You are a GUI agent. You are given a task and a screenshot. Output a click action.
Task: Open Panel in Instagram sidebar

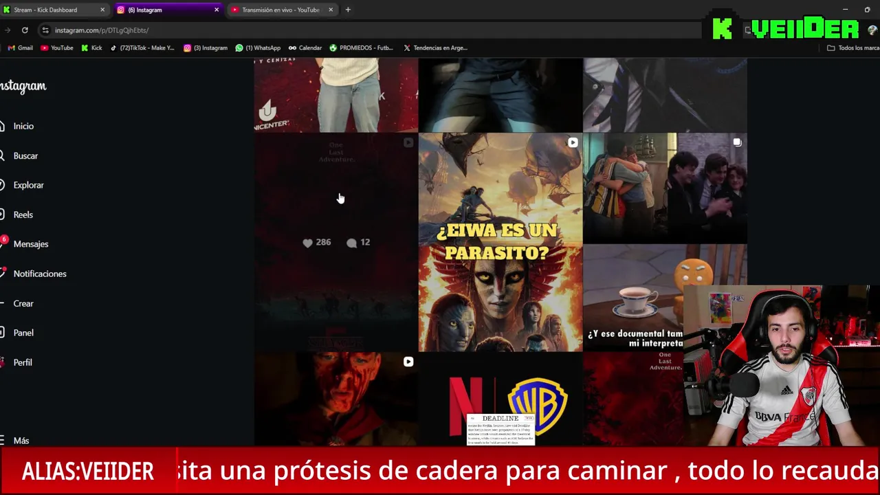click(23, 333)
